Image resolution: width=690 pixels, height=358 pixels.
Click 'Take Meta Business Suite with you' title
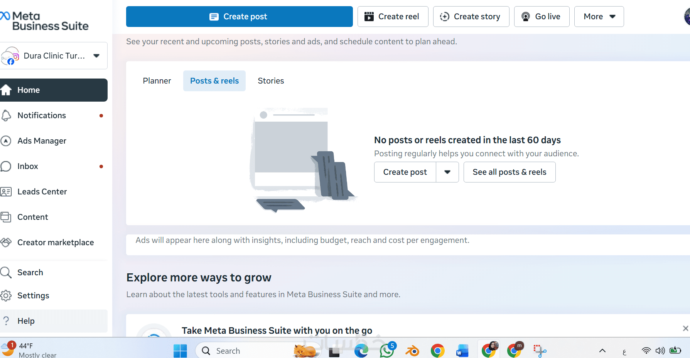pyautogui.click(x=277, y=331)
